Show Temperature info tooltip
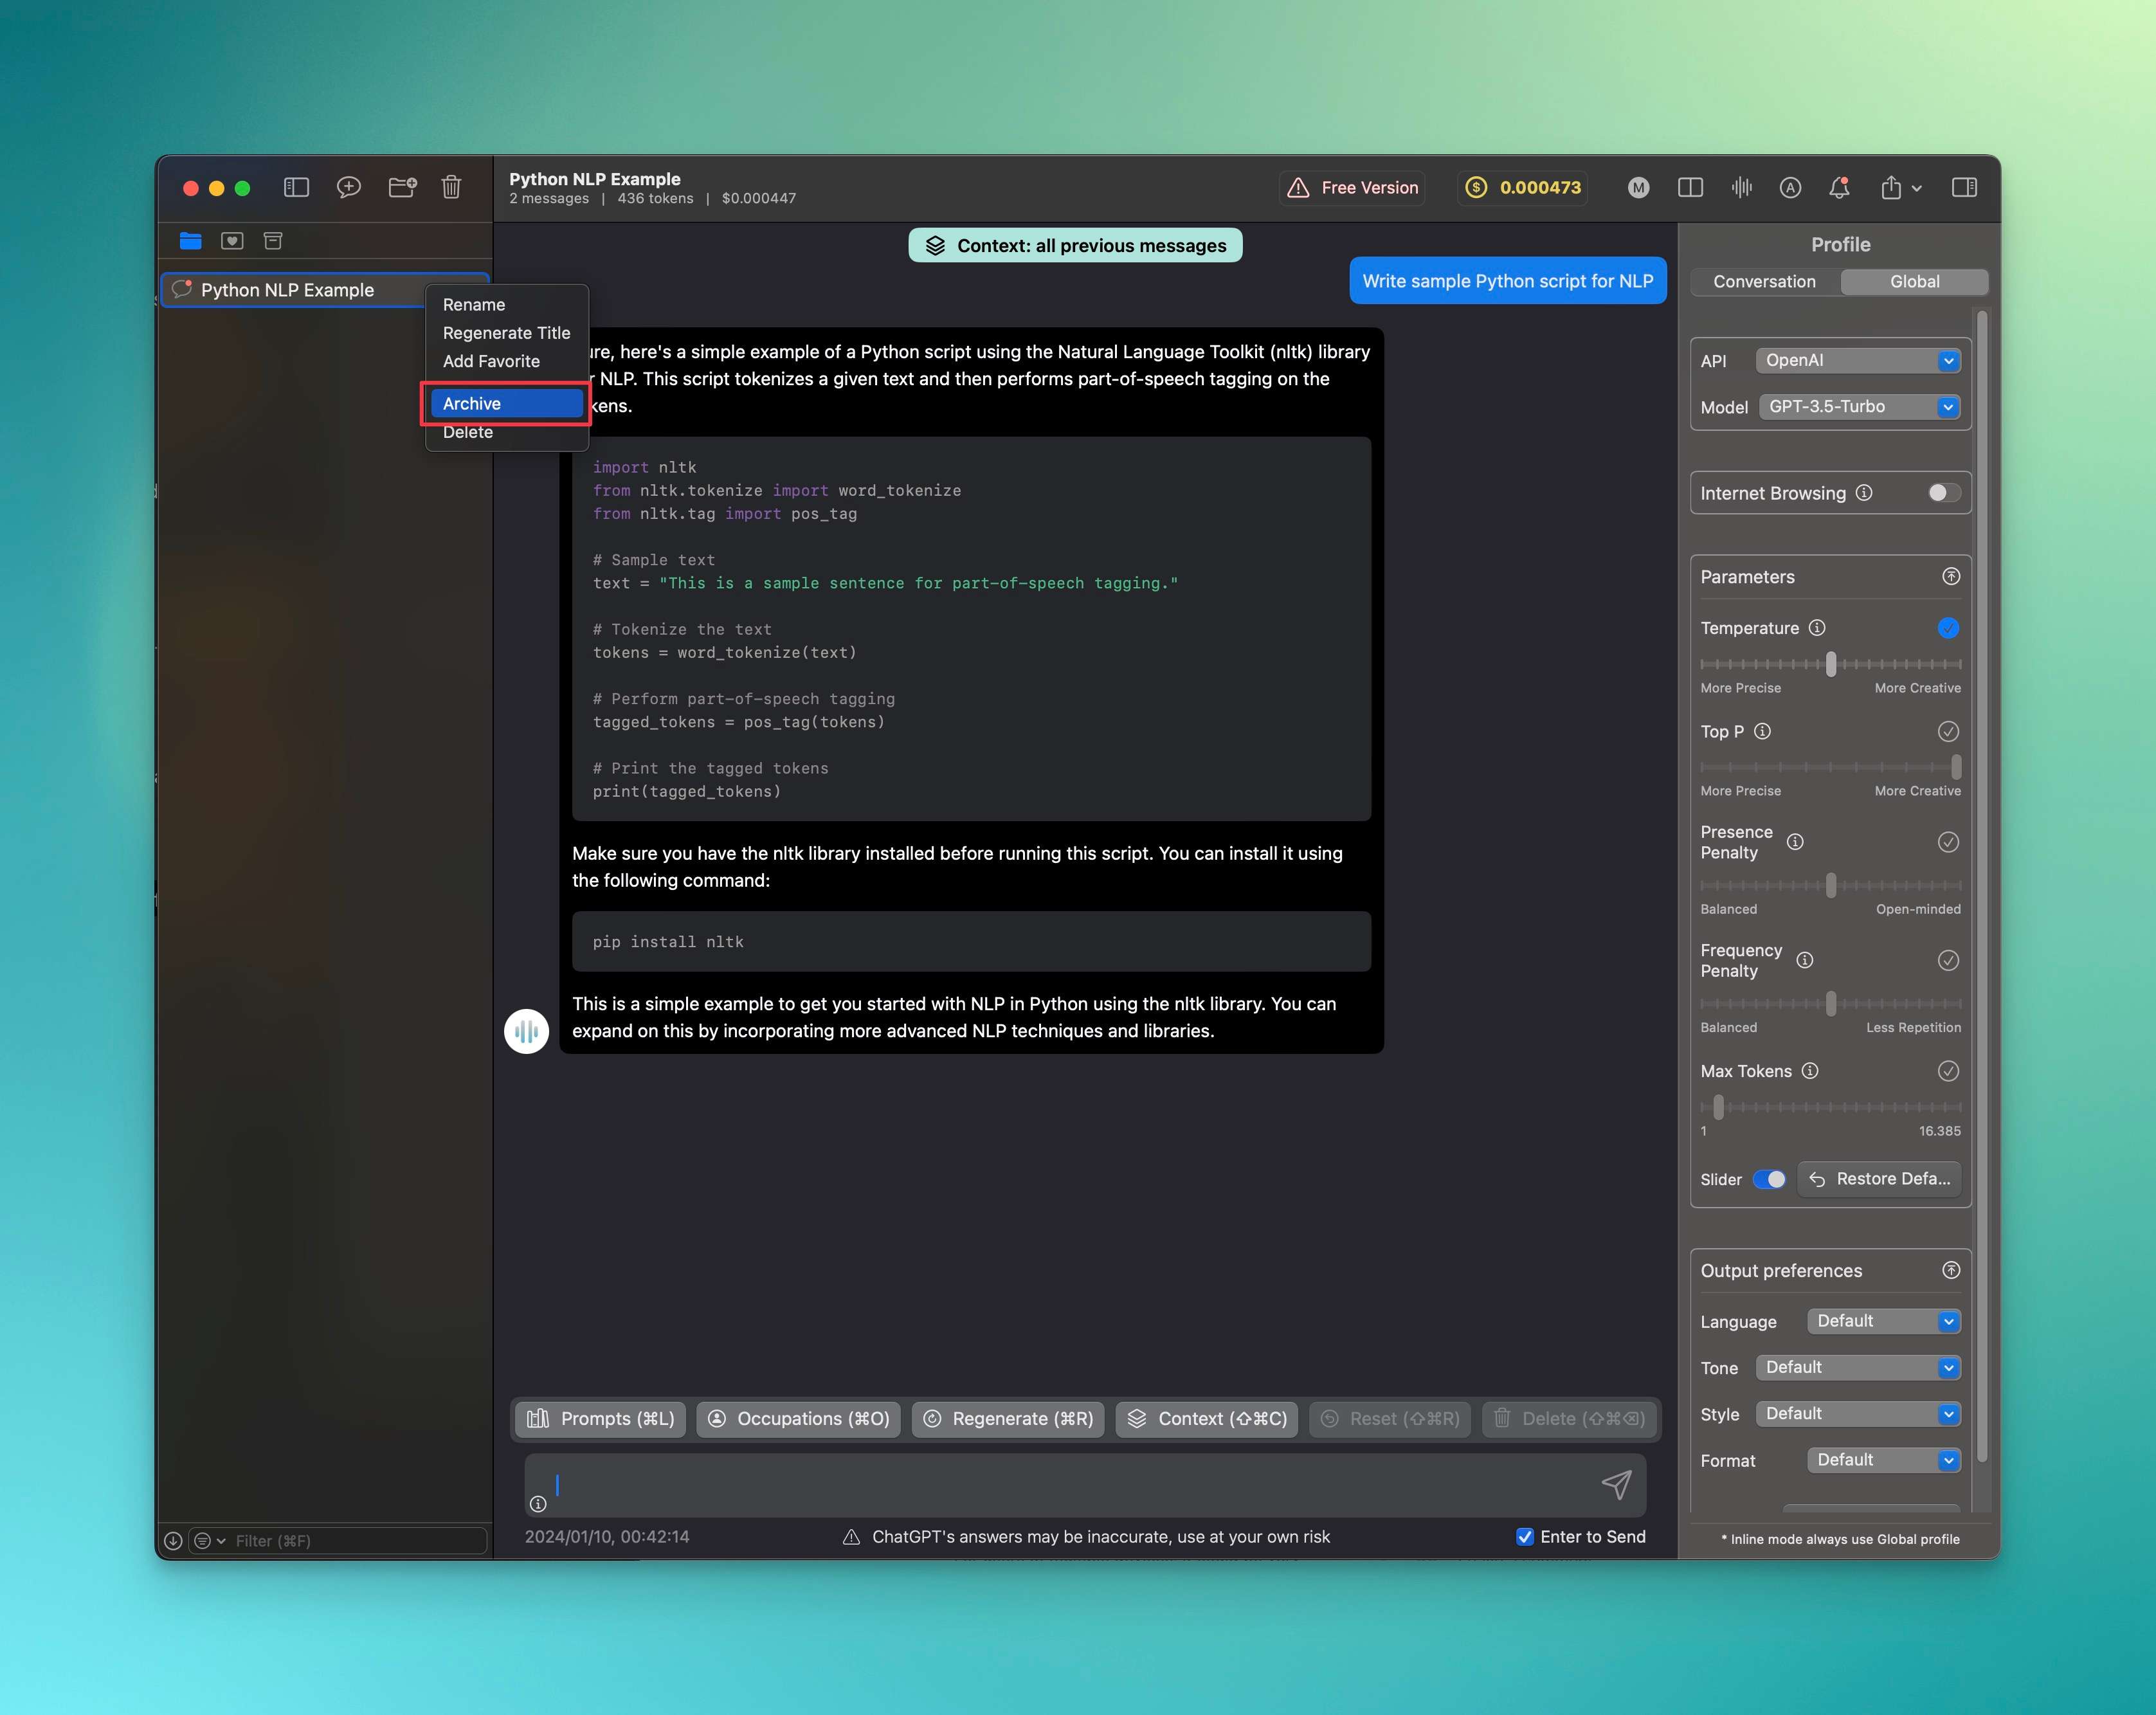Screen dimensions: 2156x1715 [x=1817, y=628]
